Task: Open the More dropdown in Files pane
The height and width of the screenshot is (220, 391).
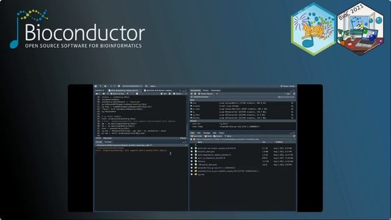Action: (229, 136)
